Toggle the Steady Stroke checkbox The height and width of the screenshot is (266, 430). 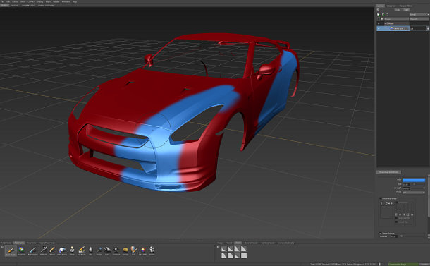[x=381, y=234]
